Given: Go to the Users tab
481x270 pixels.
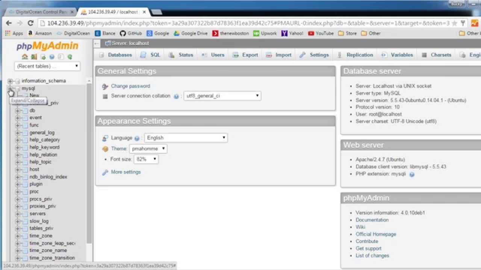Looking at the screenshot, I should tap(213, 55).
